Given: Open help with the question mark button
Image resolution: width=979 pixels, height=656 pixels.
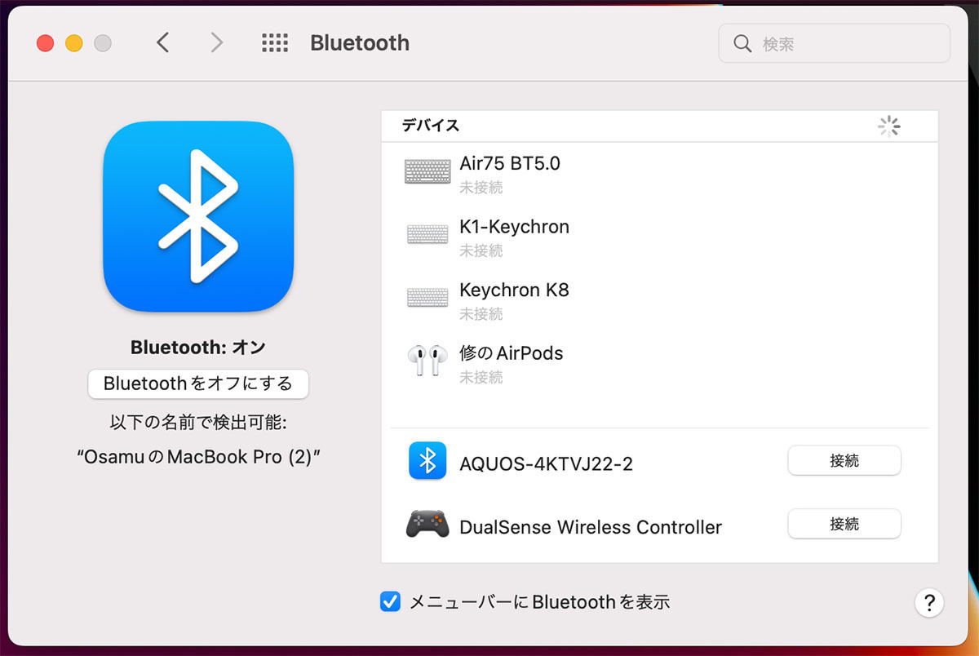Looking at the screenshot, I should click(928, 603).
